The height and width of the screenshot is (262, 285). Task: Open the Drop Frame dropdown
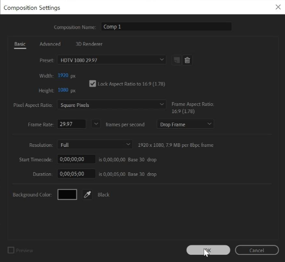pos(186,125)
